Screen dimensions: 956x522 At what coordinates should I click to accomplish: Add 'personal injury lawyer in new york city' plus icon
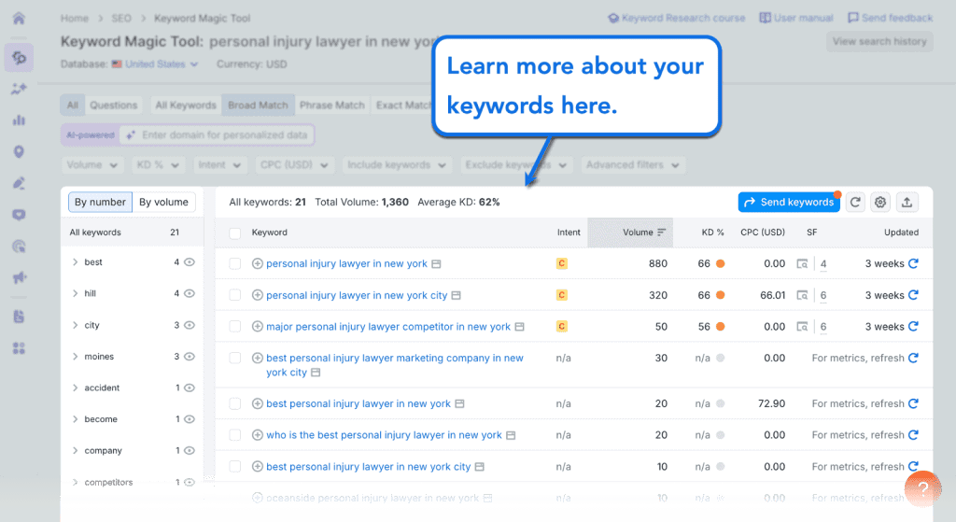(258, 295)
